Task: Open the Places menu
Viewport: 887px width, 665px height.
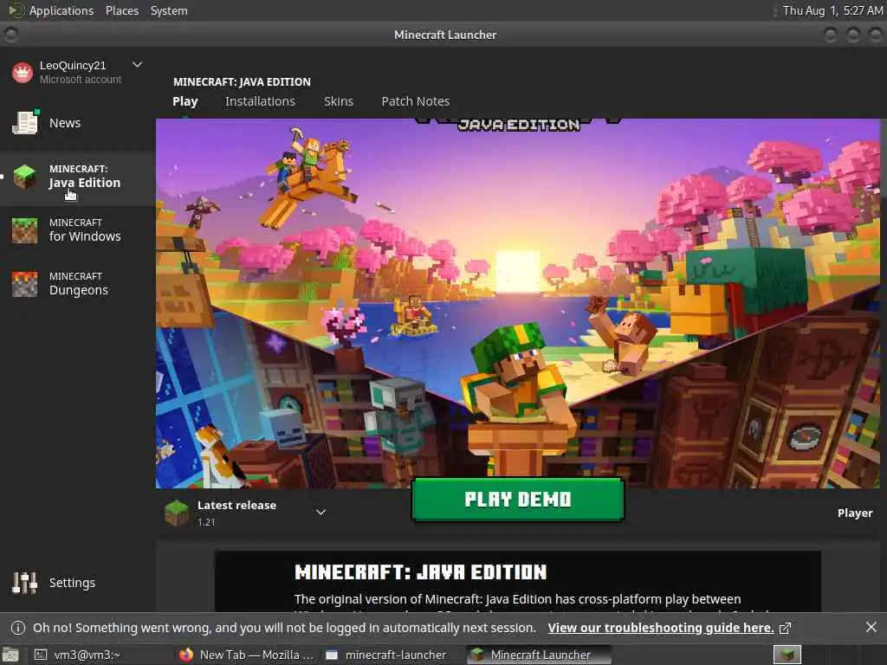Action: (121, 10)
